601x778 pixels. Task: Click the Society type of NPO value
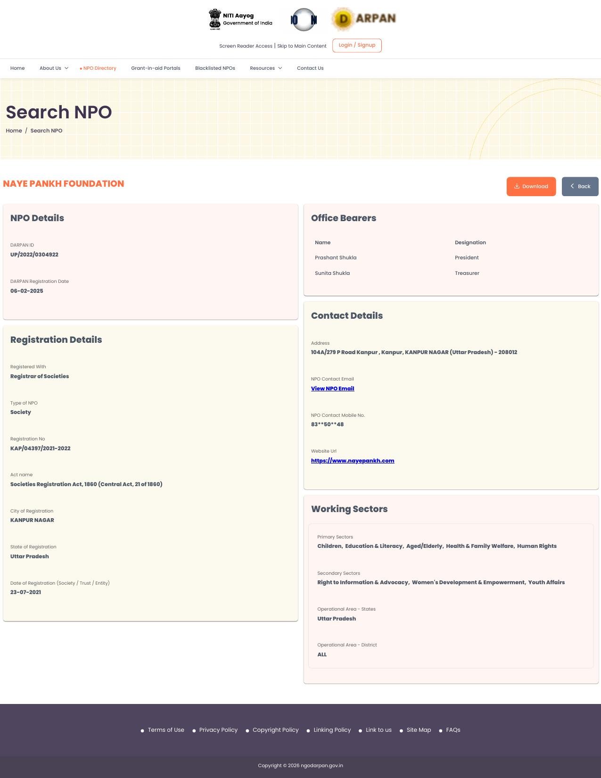click(21, 412)
